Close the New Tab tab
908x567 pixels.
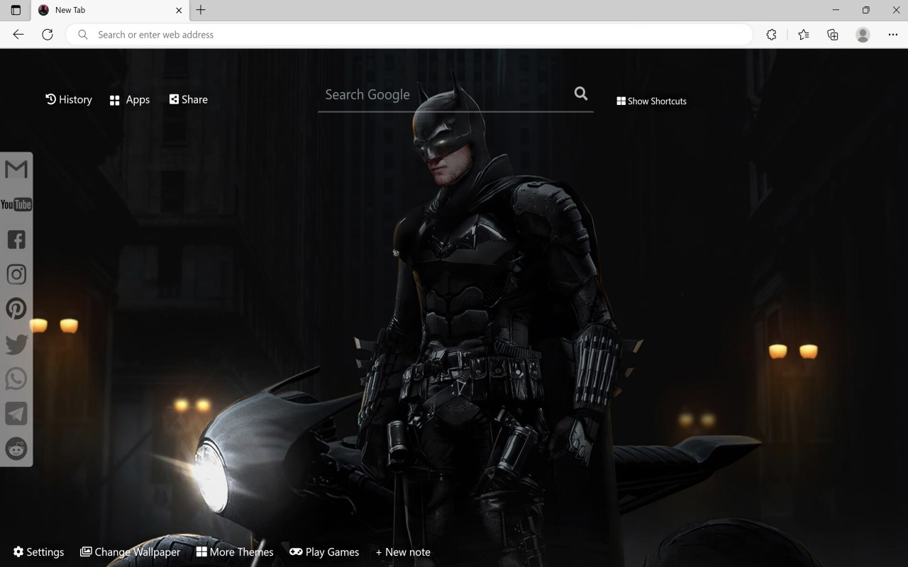(179, 10)
